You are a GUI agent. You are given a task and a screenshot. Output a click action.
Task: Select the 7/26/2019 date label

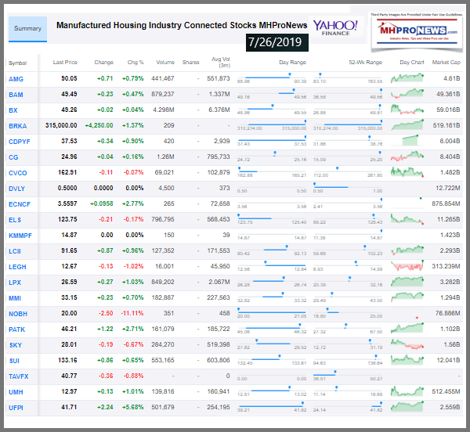[277, 42]
